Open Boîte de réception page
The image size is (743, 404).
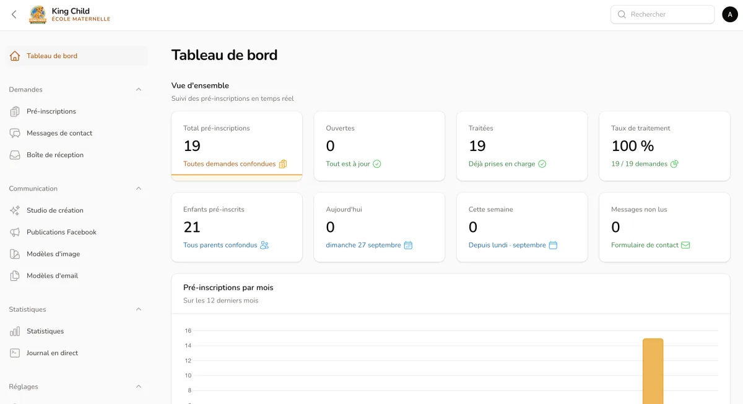(76, 155)
